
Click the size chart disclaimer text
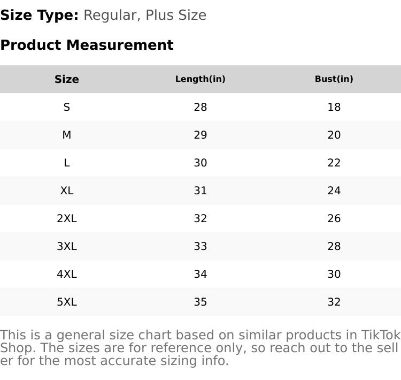[200, 348]
